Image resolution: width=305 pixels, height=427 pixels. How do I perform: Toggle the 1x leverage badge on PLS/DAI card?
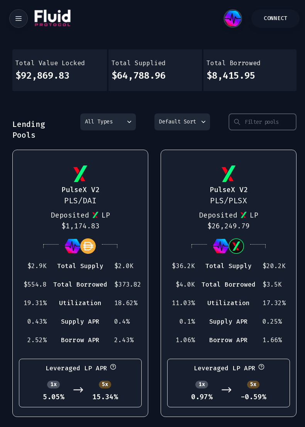pos(54,384)
